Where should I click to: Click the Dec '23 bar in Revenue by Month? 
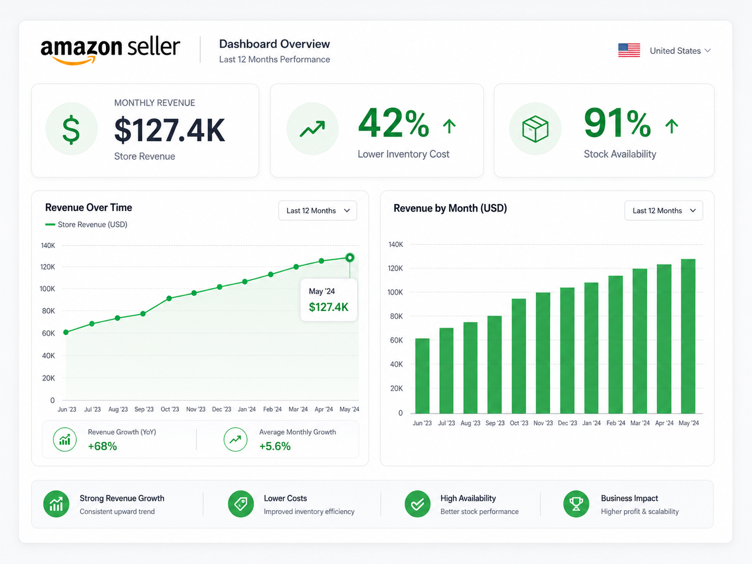tap(567, 351)
